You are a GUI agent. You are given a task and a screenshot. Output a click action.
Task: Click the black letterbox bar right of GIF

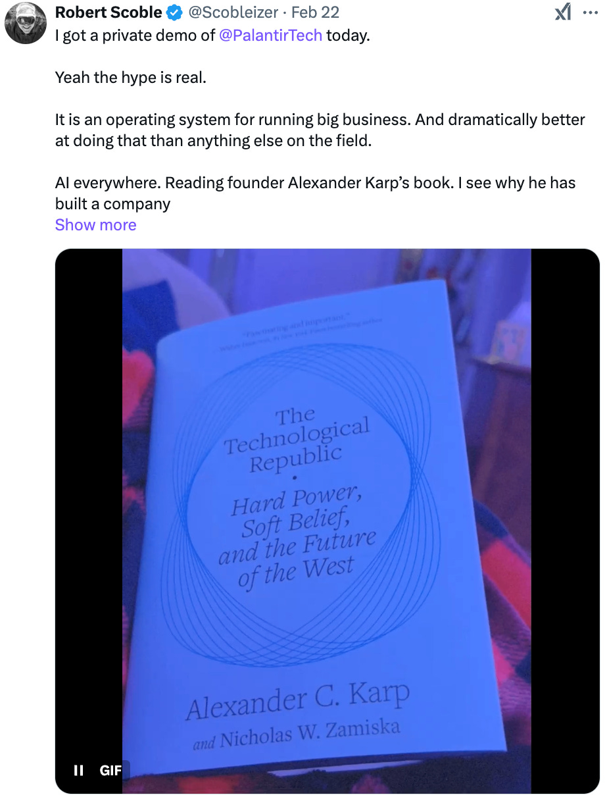coord(565,521)
